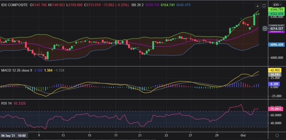Screen dimensions: 286x140
Task: Select the BB 20 2 indicator legend
Action: pyautogui.click(x=137, y=5)
